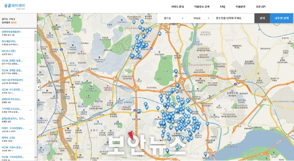The image size is (294, 161).
Task: Click the 경기도 구리시 sidebar heading
Action: click(8, 19)
